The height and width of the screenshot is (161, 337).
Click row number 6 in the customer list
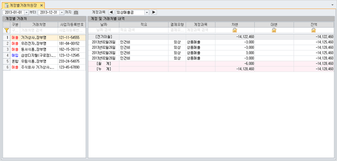tap(7, 67)
